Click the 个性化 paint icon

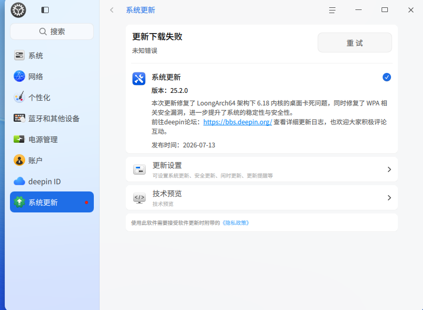point(19,97)
